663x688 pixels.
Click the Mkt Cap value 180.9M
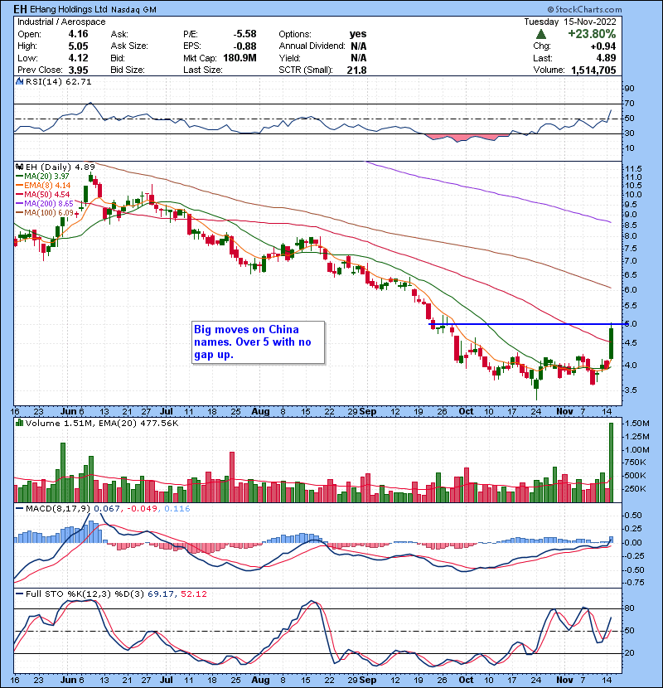coord(240,58)
